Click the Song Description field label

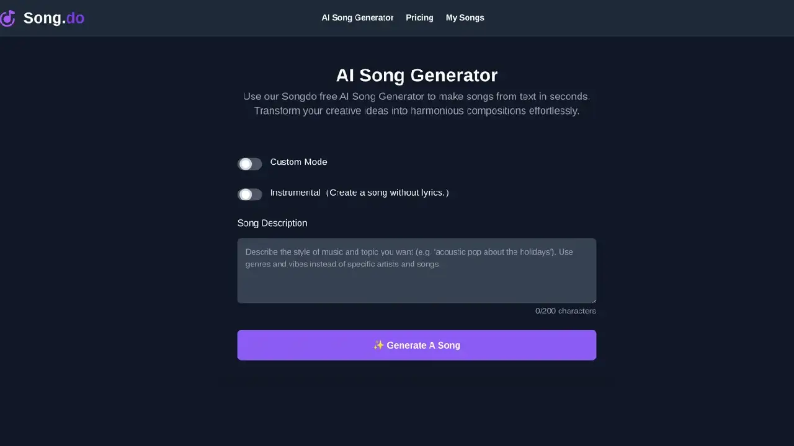coord(272,223)
